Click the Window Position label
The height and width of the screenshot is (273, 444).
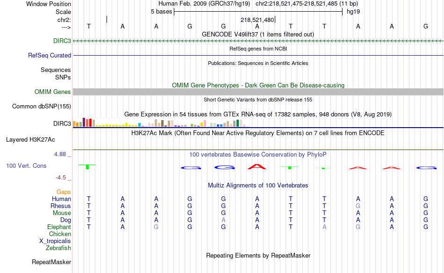pyautogui.click(x=49, y=4)
